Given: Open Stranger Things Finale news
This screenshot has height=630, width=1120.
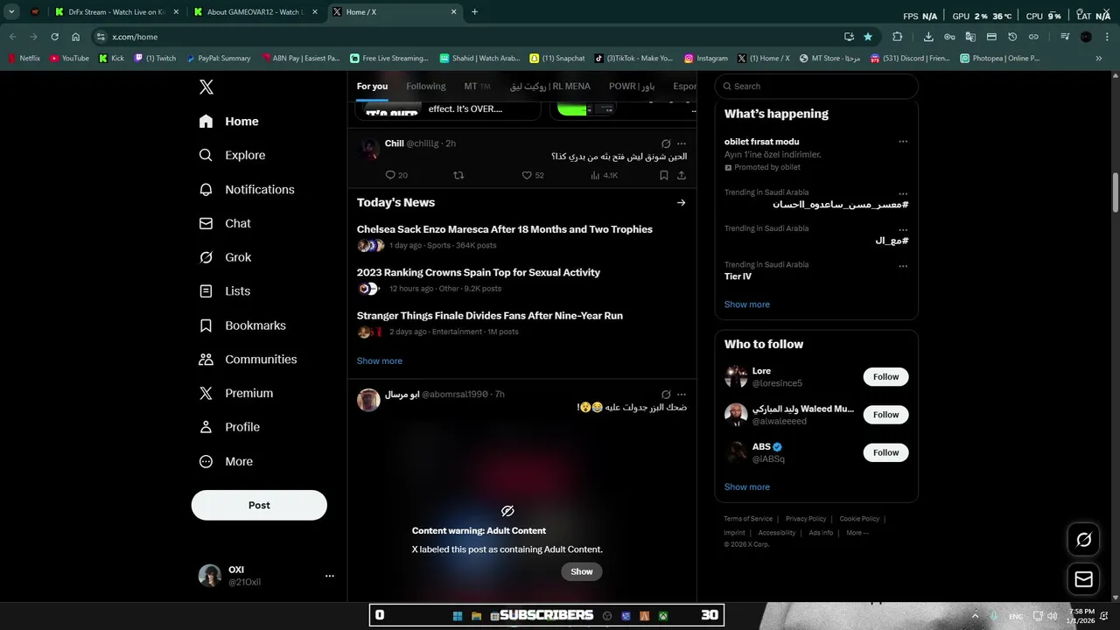Looking at the screenshot, I should 490,316.
